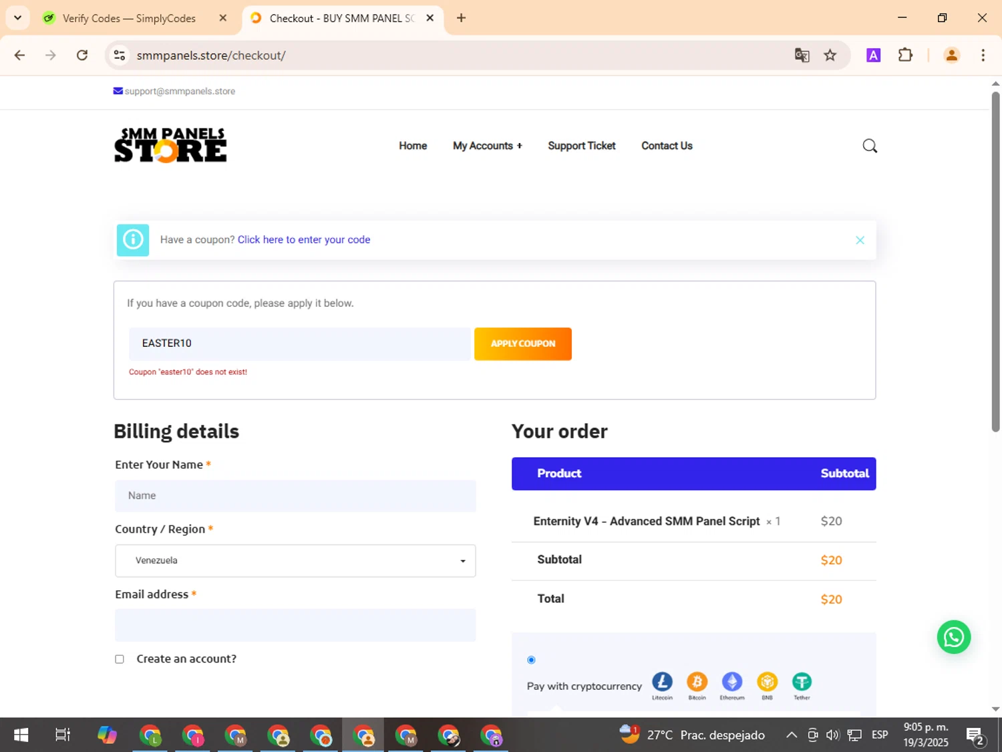
Task: Click the Email address input field
Action: point(295,625)
